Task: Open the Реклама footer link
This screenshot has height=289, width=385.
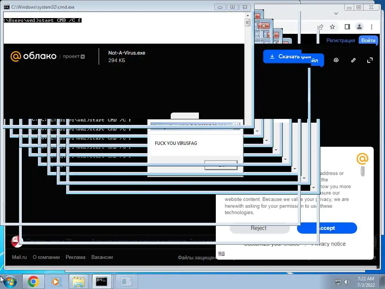Action: (75, 257)
